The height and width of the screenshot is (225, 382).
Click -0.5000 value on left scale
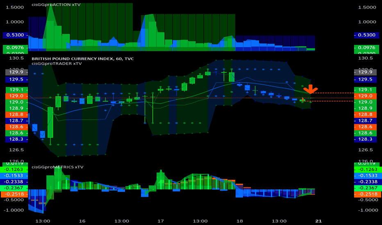point(14,200)
